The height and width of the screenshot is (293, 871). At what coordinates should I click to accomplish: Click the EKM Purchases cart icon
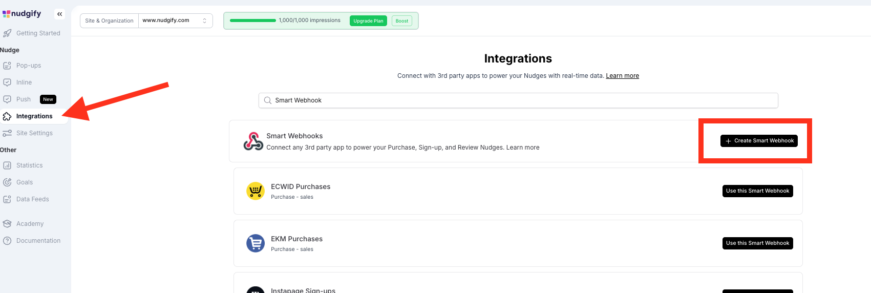256,243
